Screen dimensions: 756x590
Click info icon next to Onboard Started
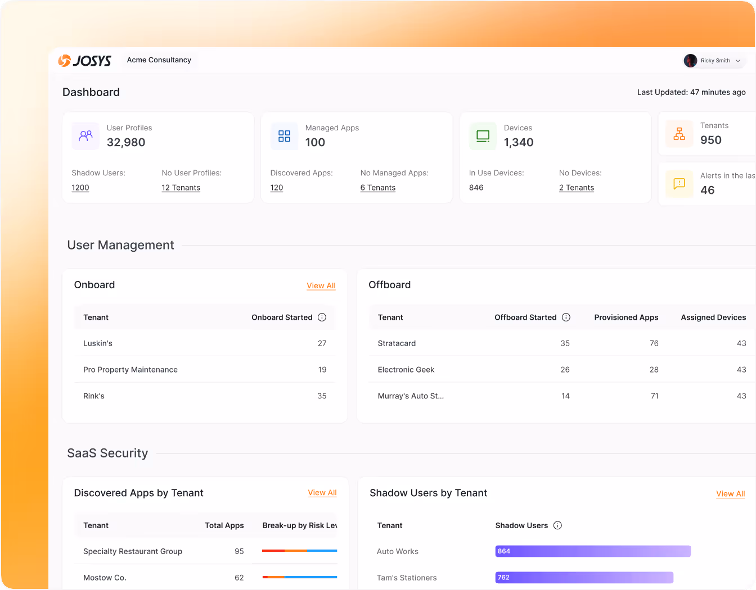pyautogui.click(x=322, y=317)
